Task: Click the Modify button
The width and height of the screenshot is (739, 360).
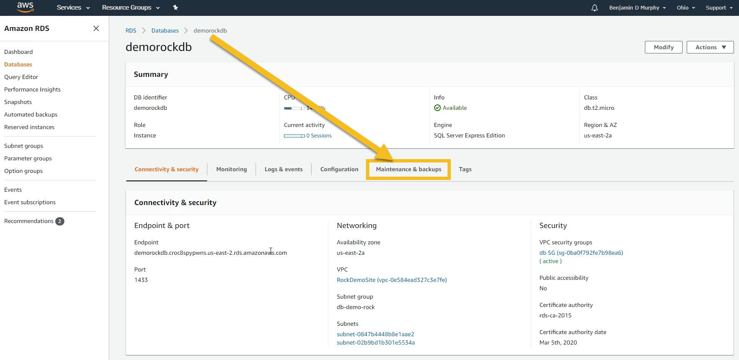Action: tap(664, 47)
